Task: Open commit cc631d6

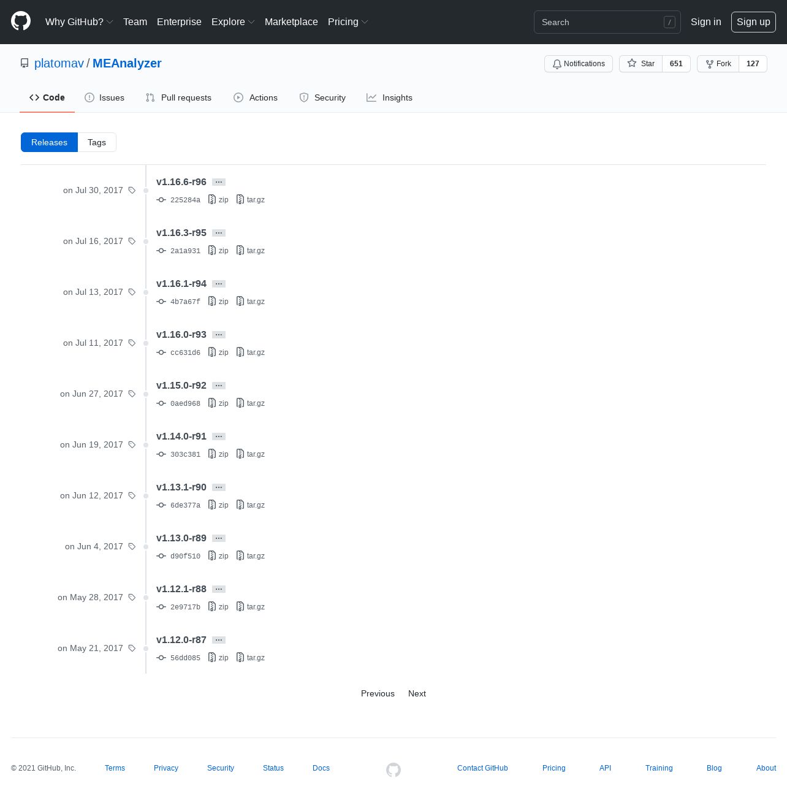Action: click(x=185, y=353)
